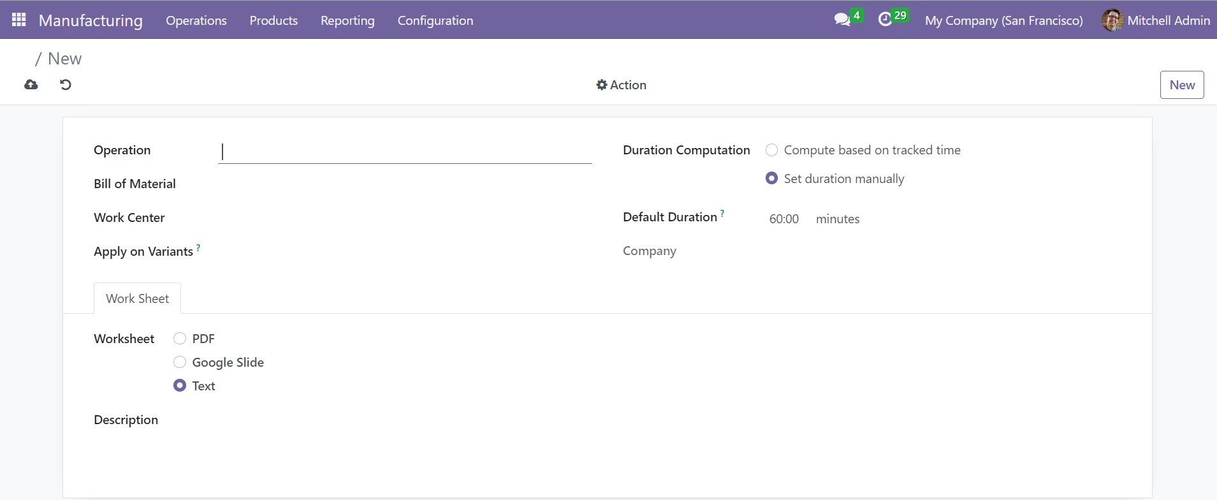This screenshot has width=1217, height=500.
Task: Click the New breadcrumb title
Action: point(64,59)
